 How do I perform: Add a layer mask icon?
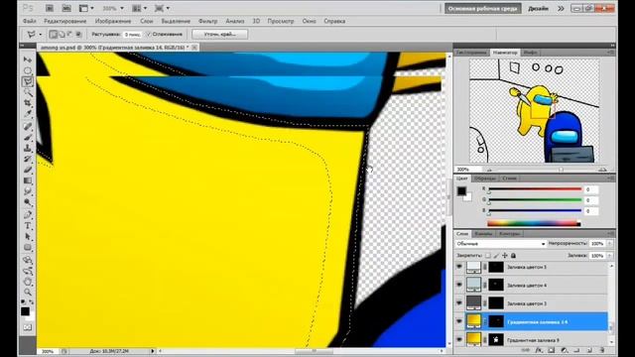(x=552, y=350)
